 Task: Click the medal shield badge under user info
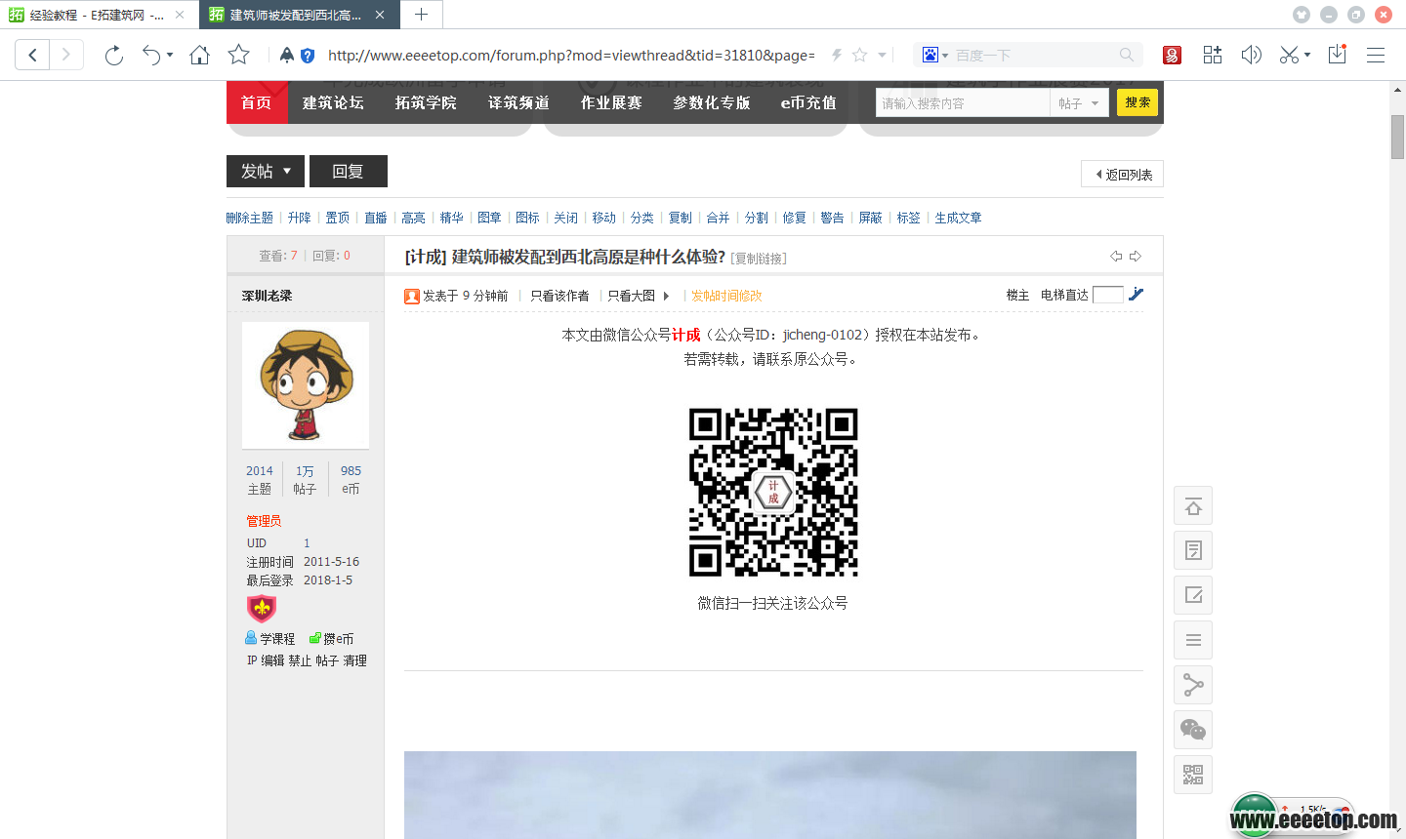tap(262, 609)
